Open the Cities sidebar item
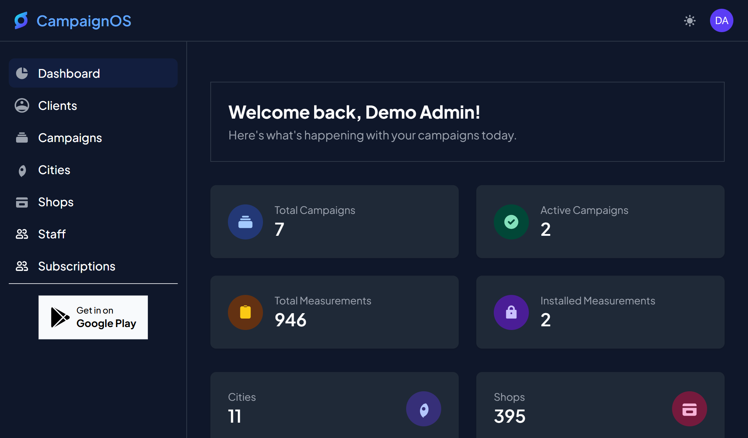Screen dimensions: 748x438 (93, 170)
